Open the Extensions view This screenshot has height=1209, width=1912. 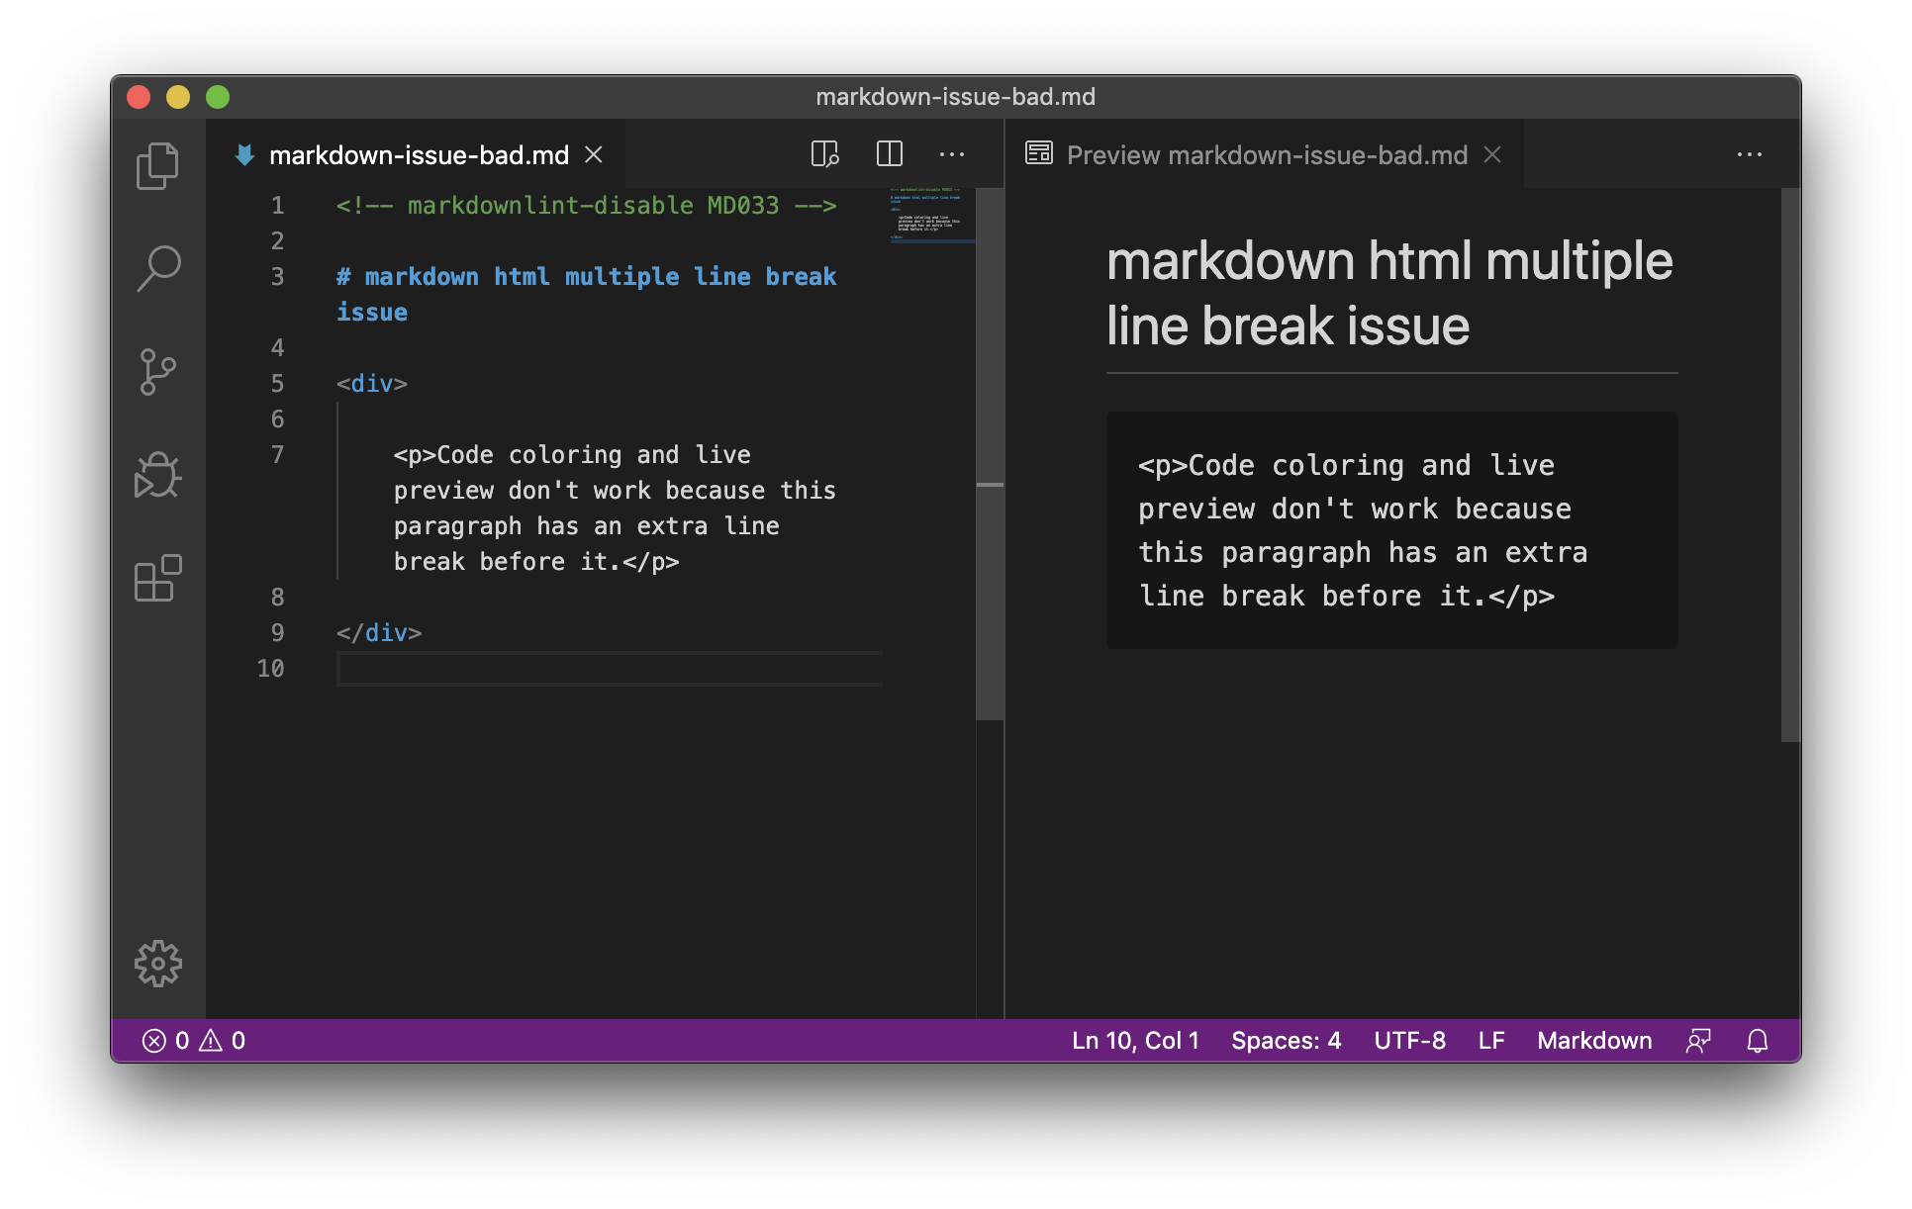(x=157, y=579)
